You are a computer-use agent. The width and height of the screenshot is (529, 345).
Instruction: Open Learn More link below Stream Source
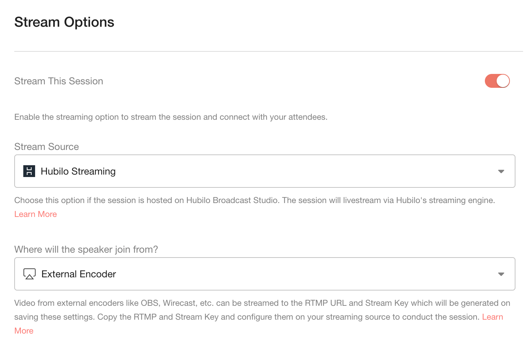coord(35,214)
